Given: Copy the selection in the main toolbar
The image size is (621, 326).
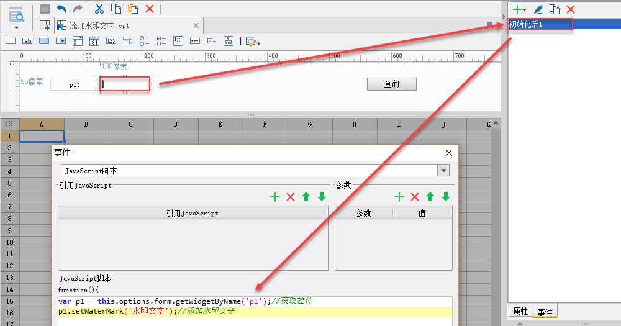Looking at the screenshot, I should click(116, 8).
